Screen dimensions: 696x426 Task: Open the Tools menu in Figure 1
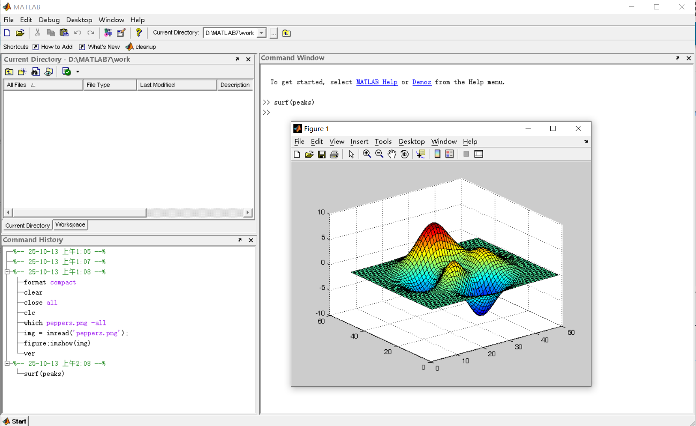[383, 141]
